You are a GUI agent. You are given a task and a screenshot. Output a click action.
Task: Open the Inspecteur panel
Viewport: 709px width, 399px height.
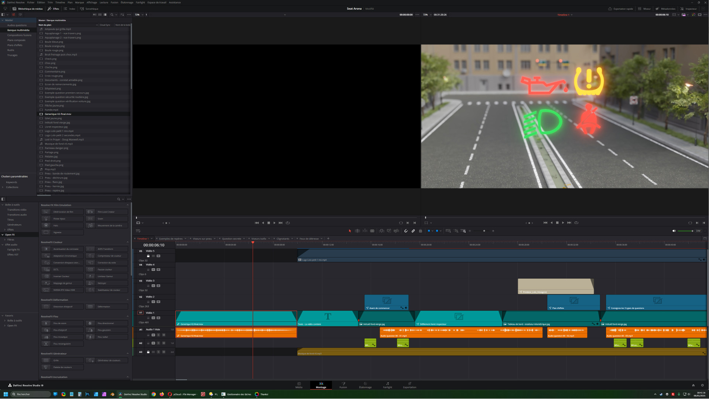click(688, 9)
